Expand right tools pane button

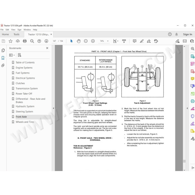(x=193, y=168)
